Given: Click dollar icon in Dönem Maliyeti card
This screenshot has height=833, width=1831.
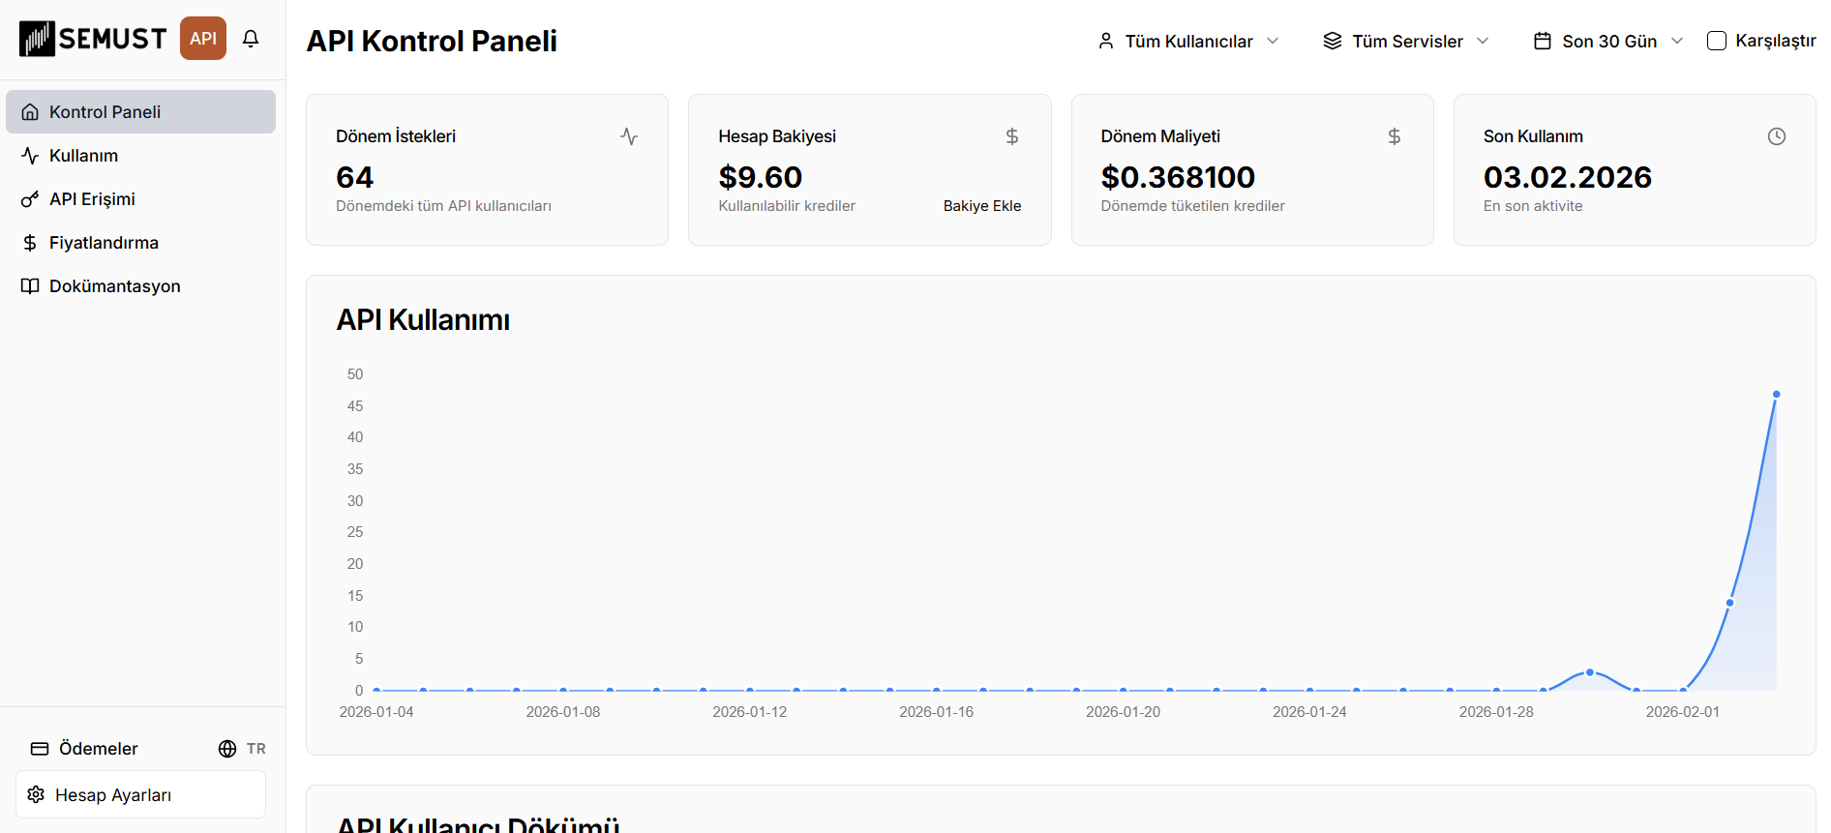Looking at the screenshot, I should (x=1395, y=136).
